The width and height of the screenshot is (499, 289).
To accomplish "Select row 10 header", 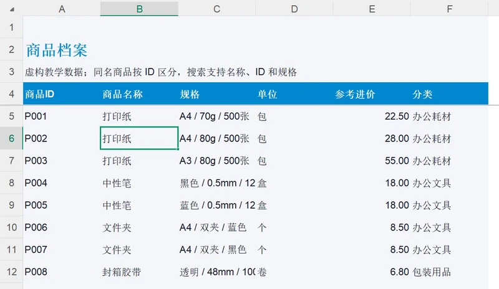I will 11,227.
